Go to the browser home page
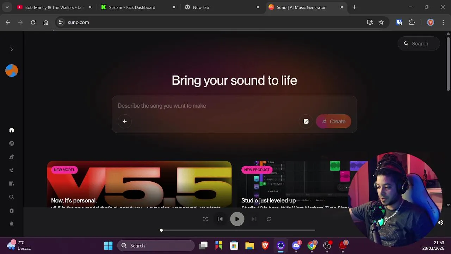Image resolution: width=451 pixels, height=254 pixels. coord(46,22)
